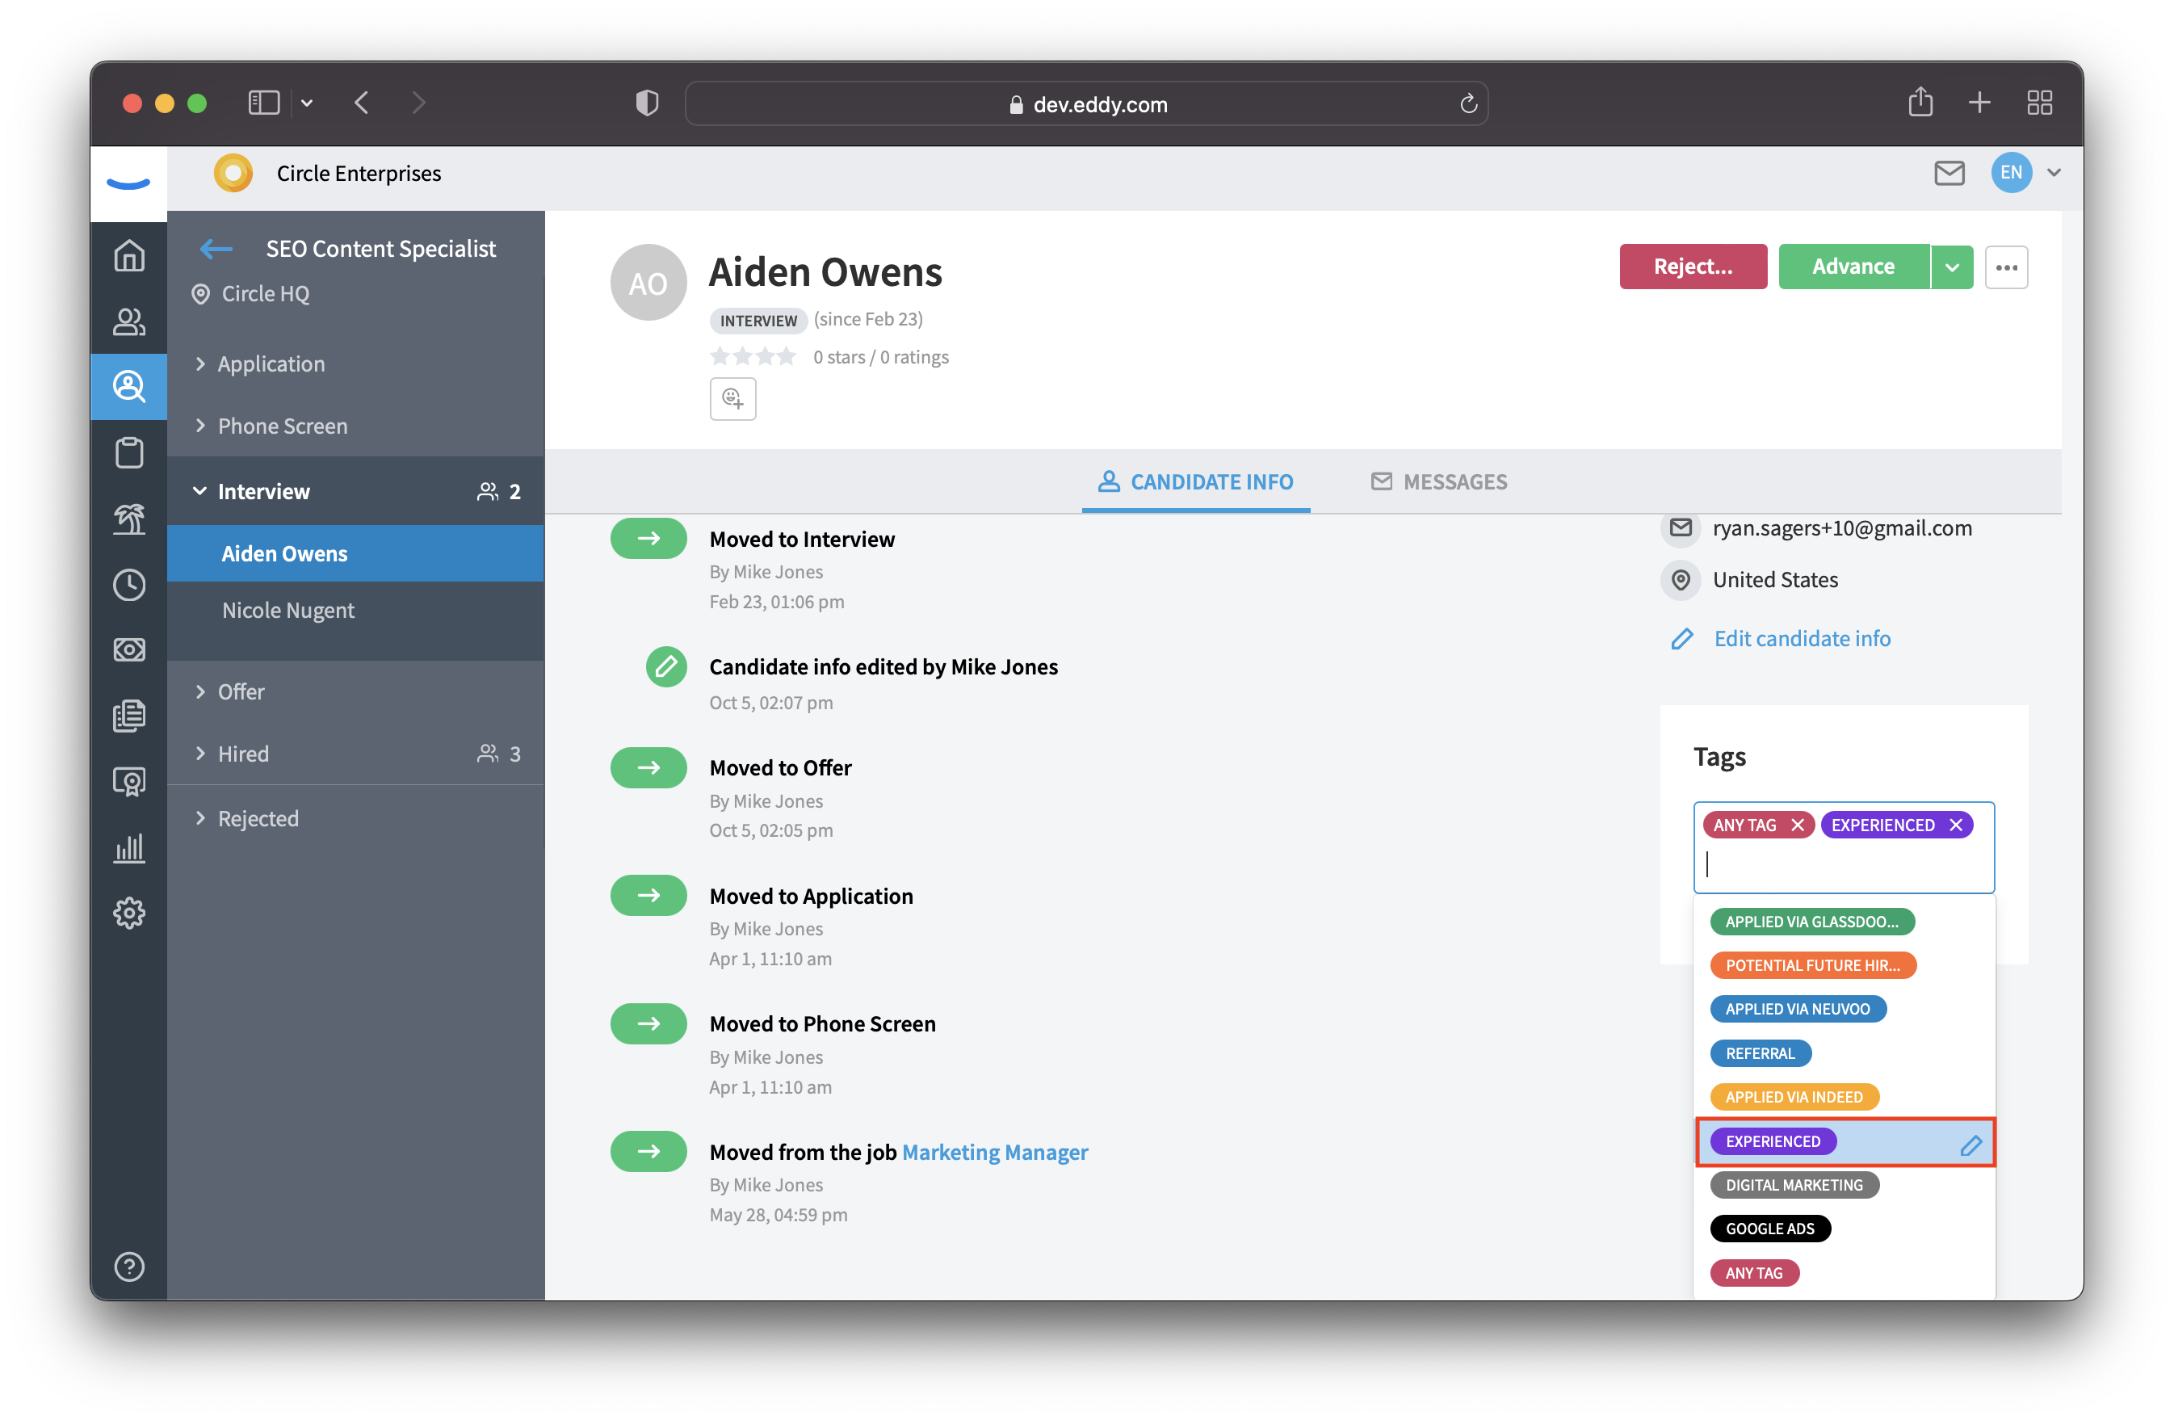The width and height of the screenshot is (2174, 1420).
Task: Open the payroll money icon
Action: tap(128, 649)
